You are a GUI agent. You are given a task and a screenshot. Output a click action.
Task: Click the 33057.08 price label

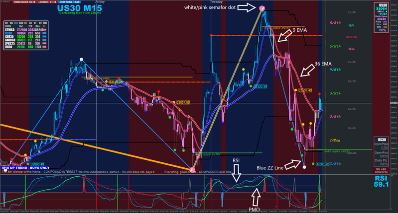(183, 102)
